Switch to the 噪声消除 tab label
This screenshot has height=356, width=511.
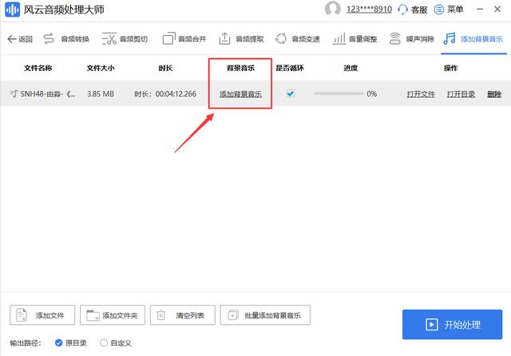(421, 39)
